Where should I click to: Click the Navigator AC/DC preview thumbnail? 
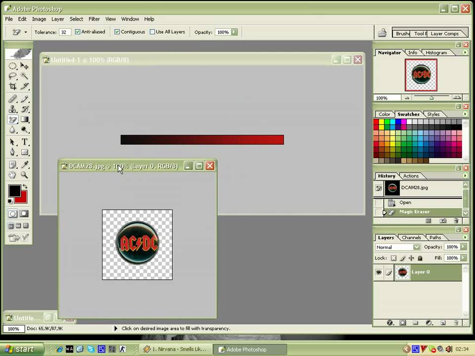(421, 75)
